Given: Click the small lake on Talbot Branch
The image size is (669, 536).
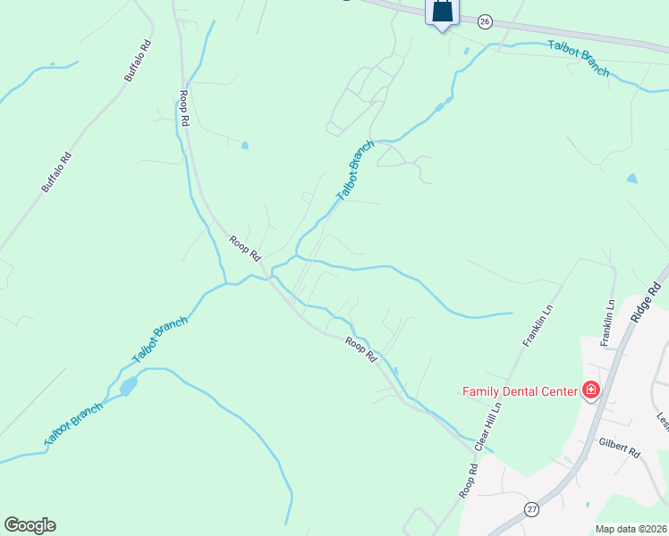Looking at the screenshot, I should 129,386.
